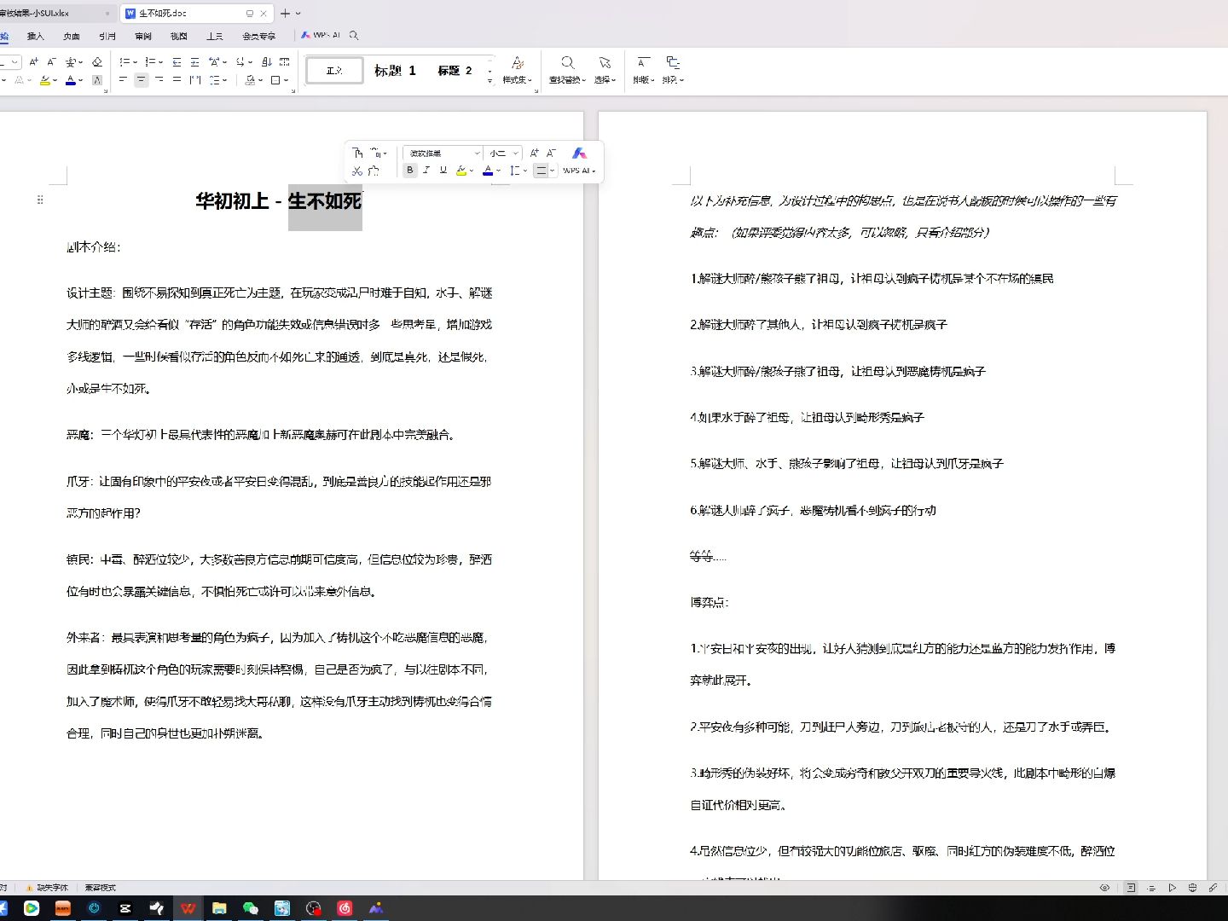This screenshot has height=921, width=1228.
Task: Toggle Bold in the floating mini toolbar
Action: (x=410, y=171)
